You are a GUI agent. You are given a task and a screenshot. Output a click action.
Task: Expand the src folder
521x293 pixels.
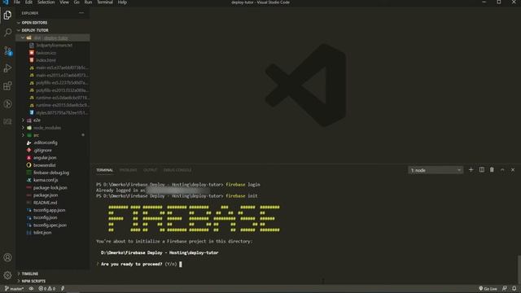click(23, 135)
